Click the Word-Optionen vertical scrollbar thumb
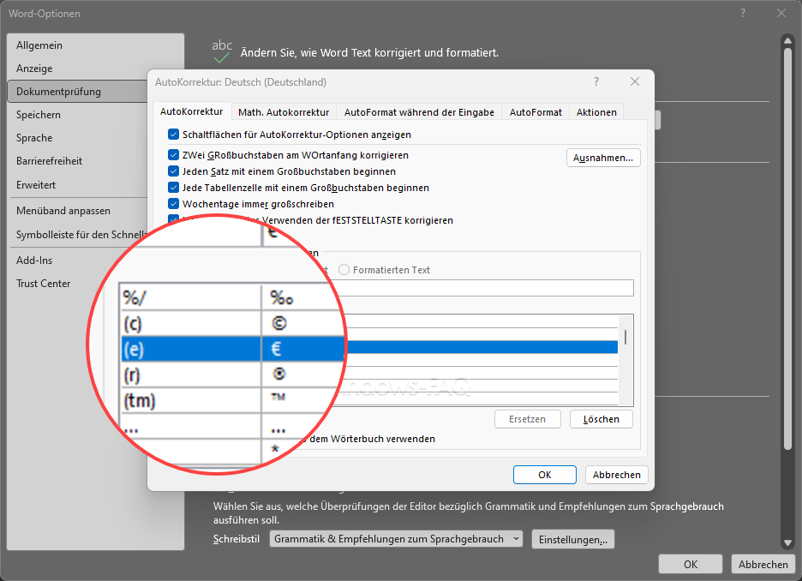The width and height of the screenshot is (802, 581). 787,249
